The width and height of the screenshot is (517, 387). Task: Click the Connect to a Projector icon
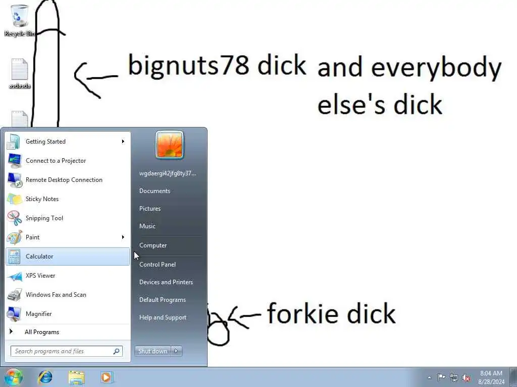(14, 161)
